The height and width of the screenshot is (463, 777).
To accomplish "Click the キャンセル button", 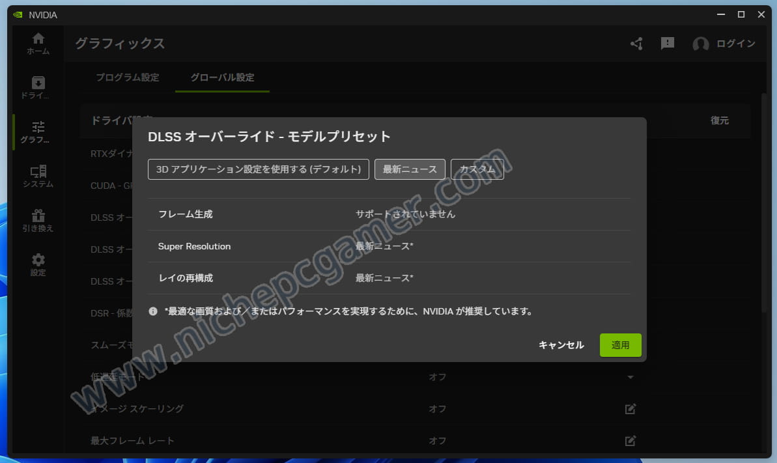I will click(x=561, y=345).
